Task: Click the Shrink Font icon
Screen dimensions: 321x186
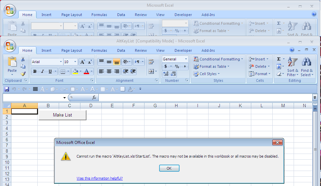Action: [x=90, y=62]
